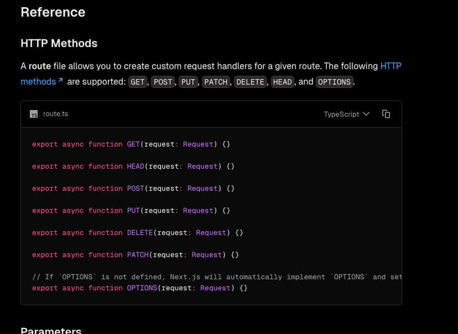The width and height of the screenshot is (458, 334).
Task: Click the HEAD inline code badge
Action: [x=282, y=82]
